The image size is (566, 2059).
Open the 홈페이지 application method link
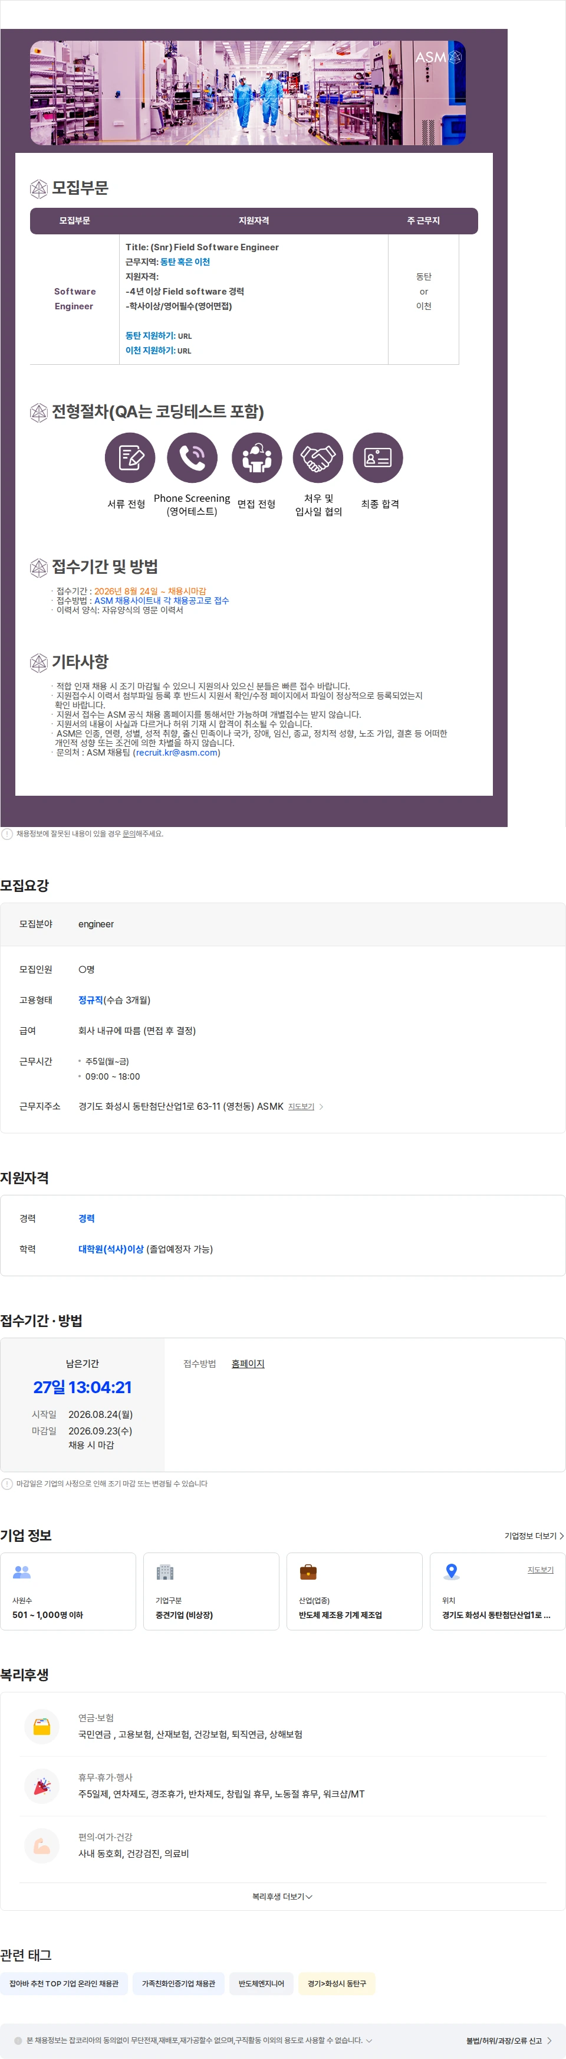[248, 1364]
